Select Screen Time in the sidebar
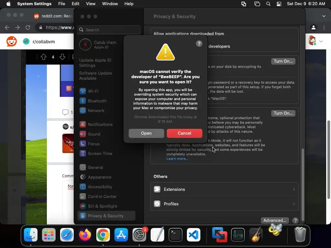 point(106,153)
